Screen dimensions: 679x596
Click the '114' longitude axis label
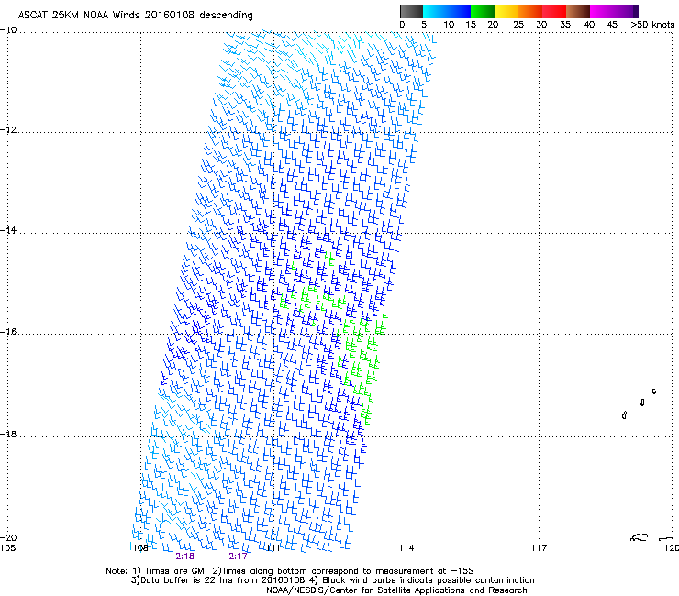pos(406,548)
